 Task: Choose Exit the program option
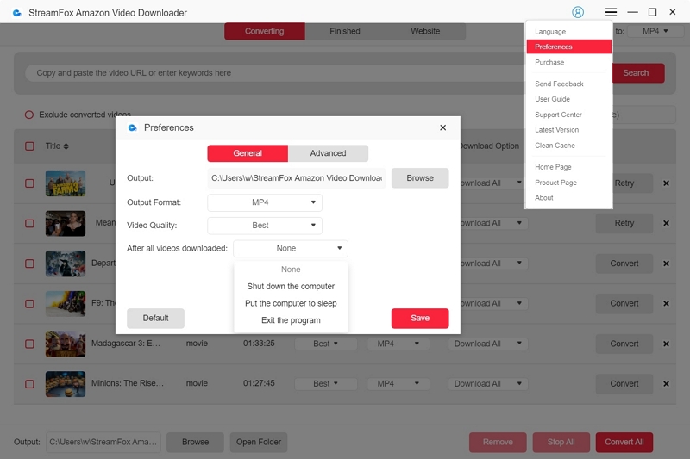tap(291, 320)
